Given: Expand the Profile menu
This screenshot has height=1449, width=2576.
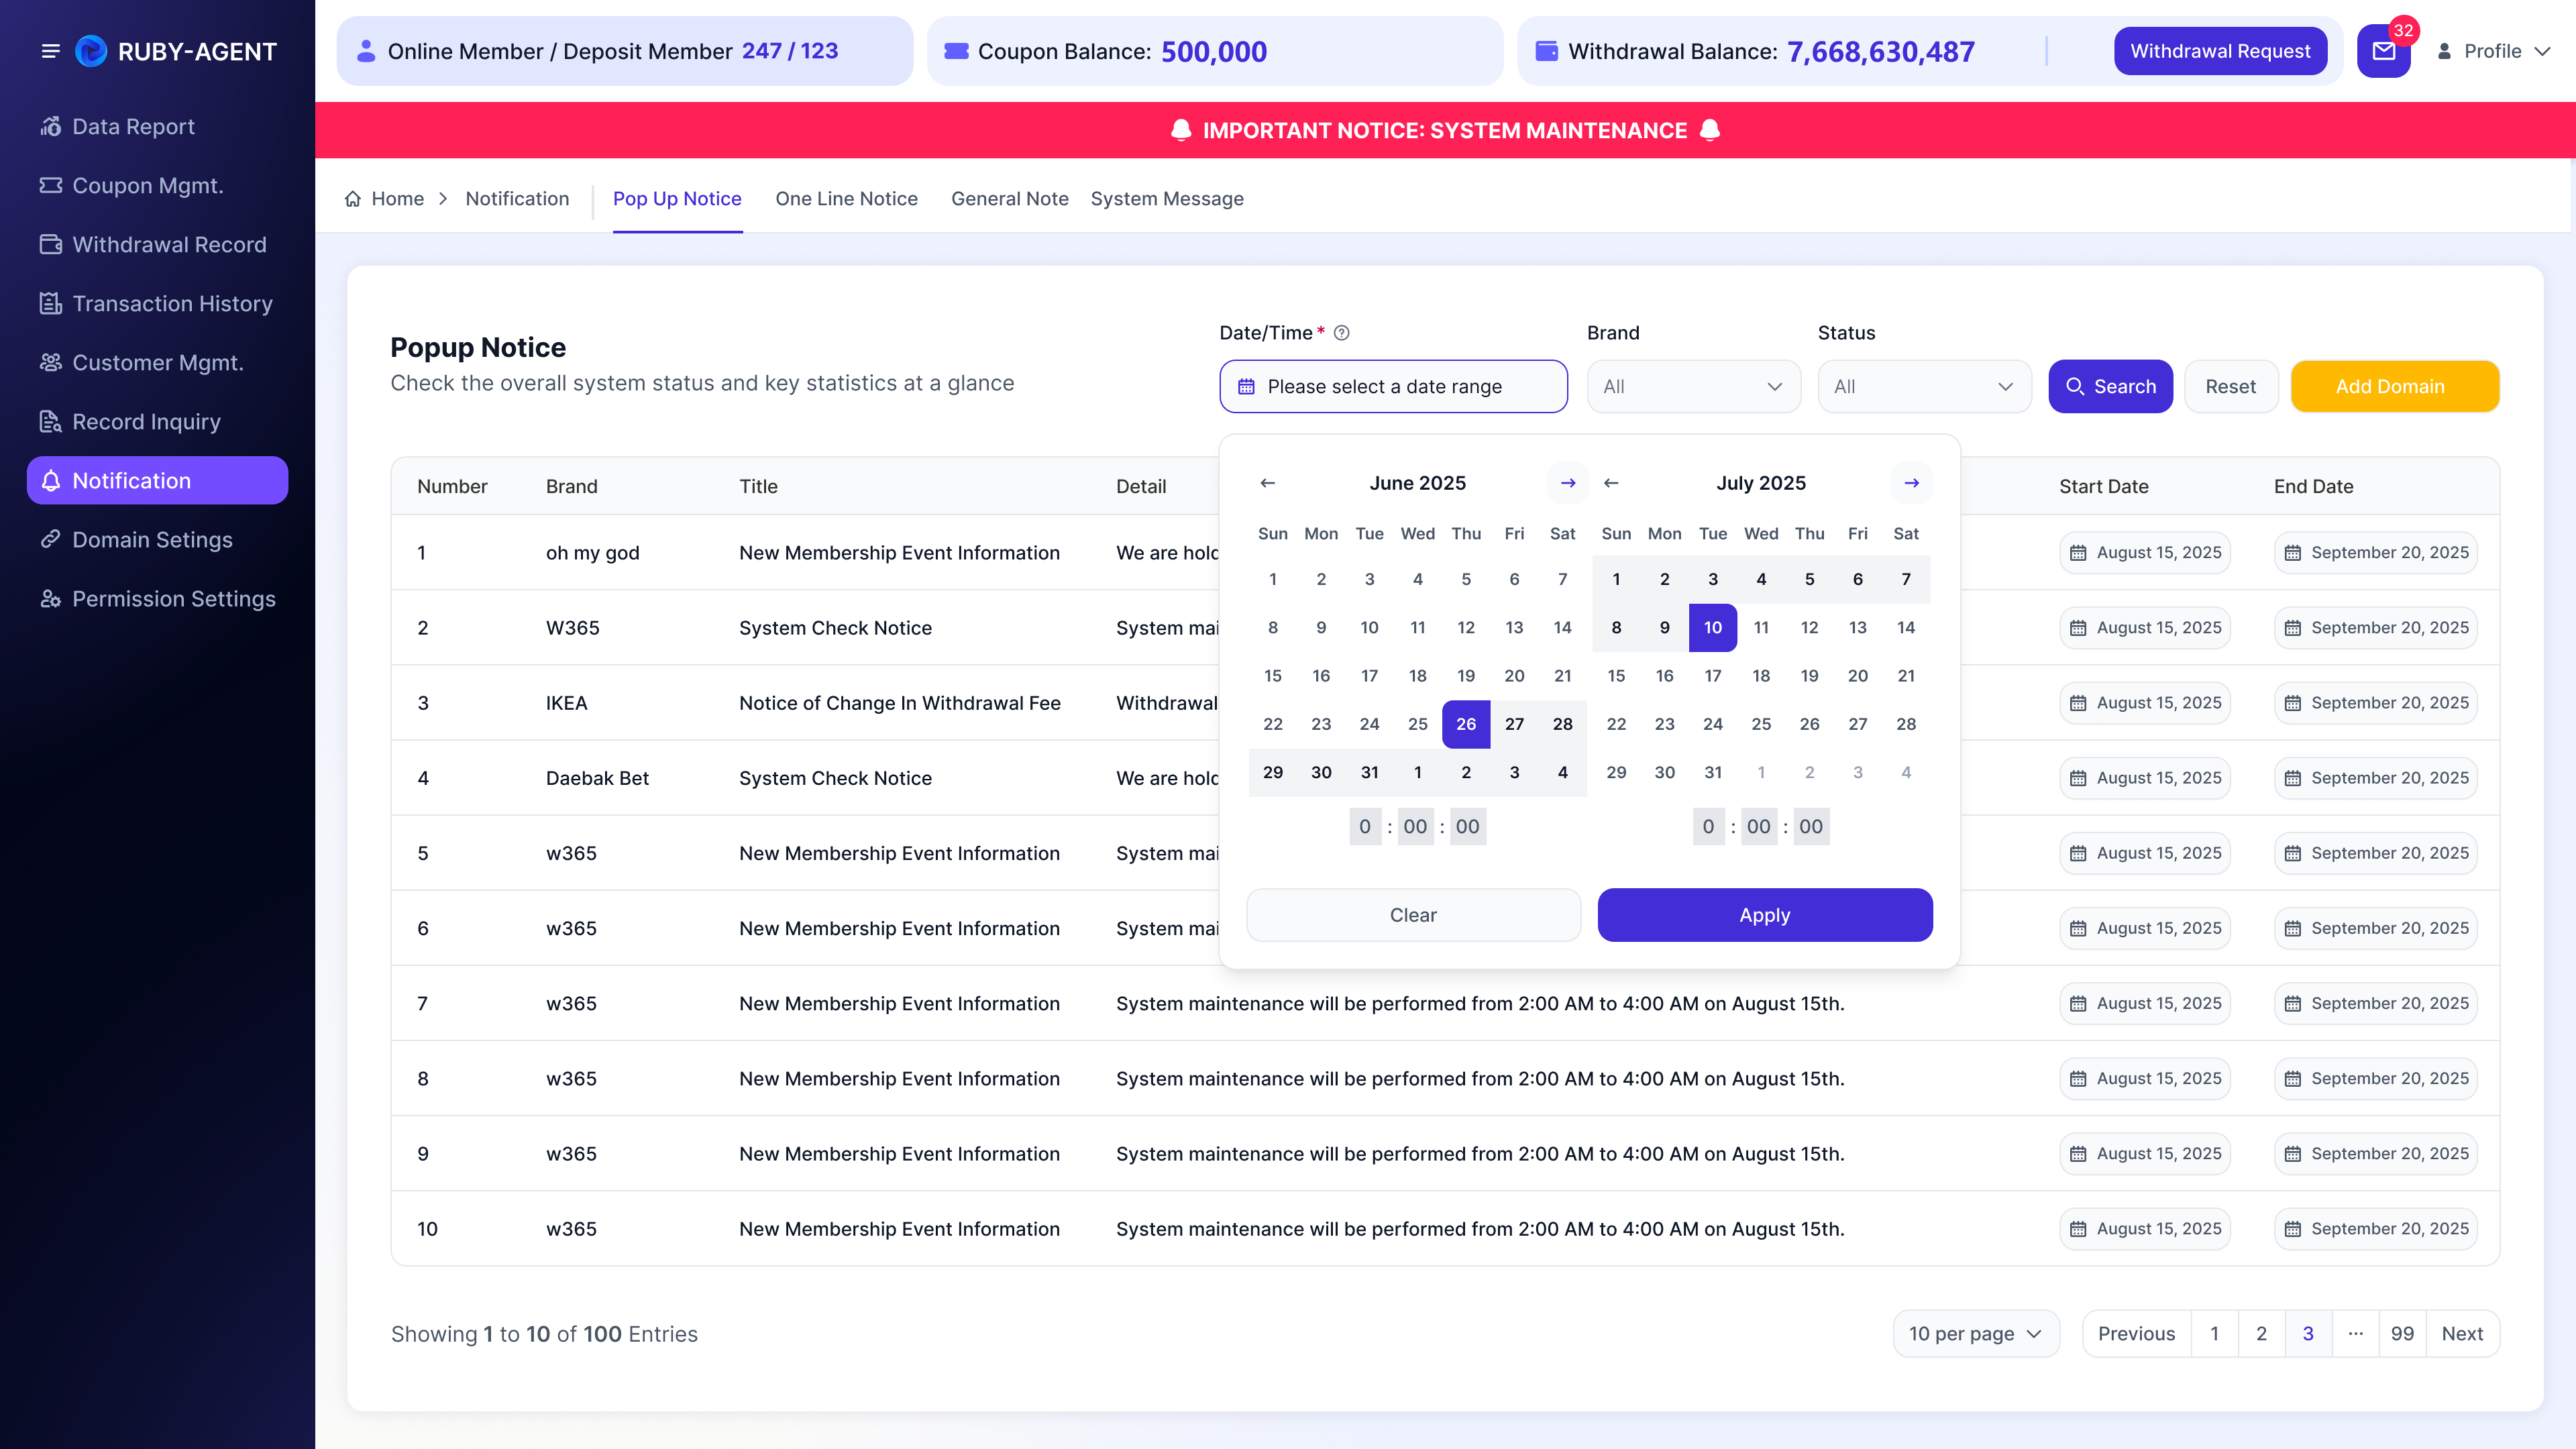Looking at the screenshot, I should pyautogui.click(x=2494, y=51).
